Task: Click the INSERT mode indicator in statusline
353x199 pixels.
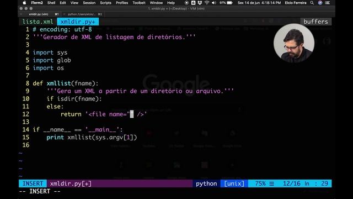Action: click(x=33, y=184)
